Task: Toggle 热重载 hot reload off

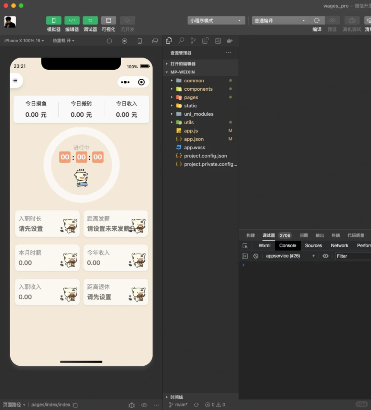Action: click(x=64, y=41)
